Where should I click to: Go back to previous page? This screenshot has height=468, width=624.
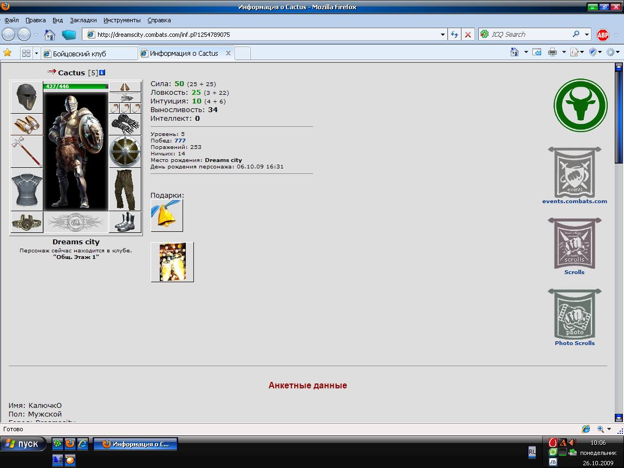8,35
